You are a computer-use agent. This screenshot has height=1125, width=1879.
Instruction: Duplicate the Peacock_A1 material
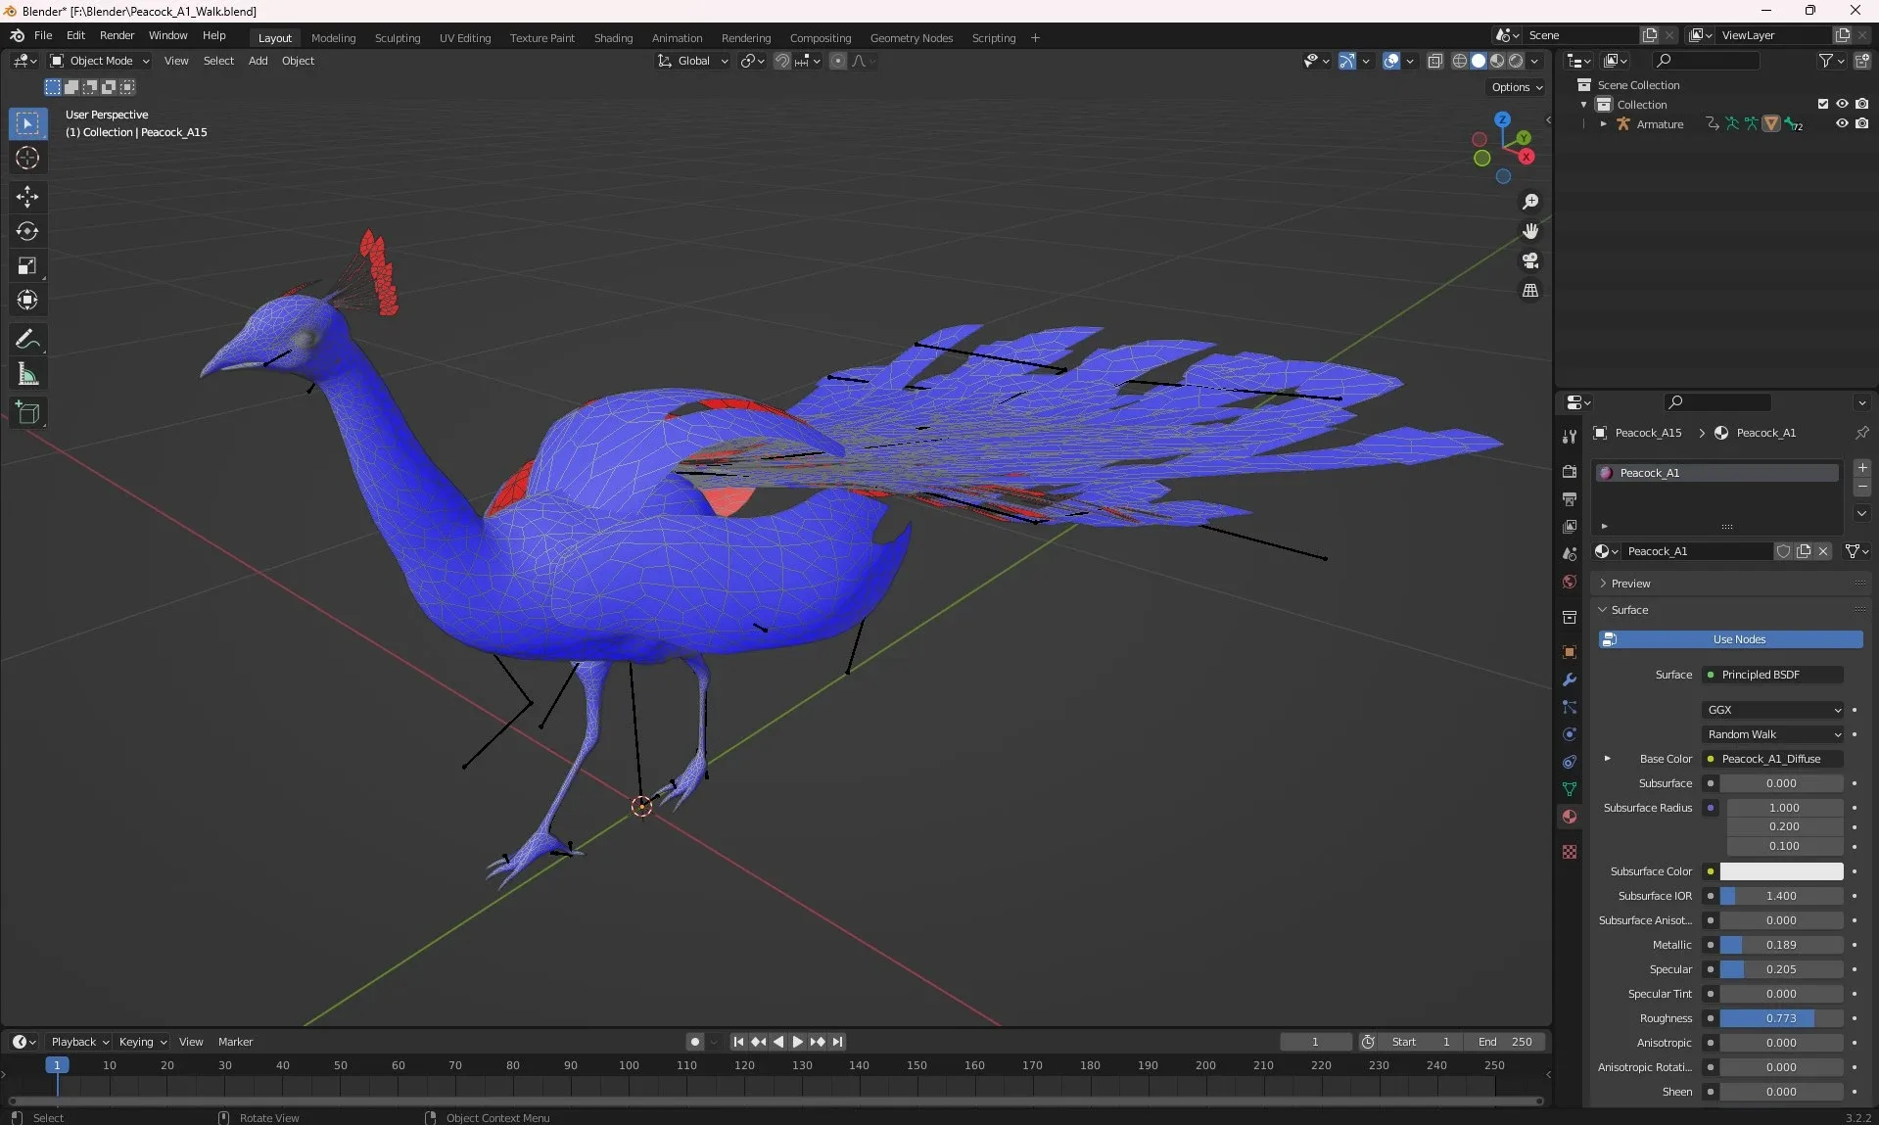pyautogui.click(x=1804, y=551)
